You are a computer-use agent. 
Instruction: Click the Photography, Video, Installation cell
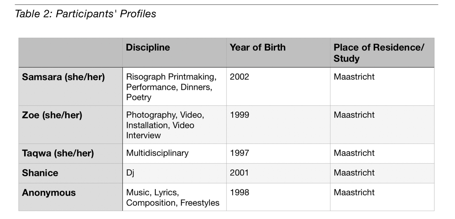(x=165, y=125)
